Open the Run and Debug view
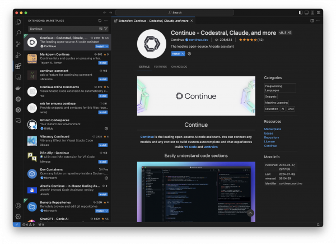336x244 pixels. pyautogui.click(x=18, y=55)
